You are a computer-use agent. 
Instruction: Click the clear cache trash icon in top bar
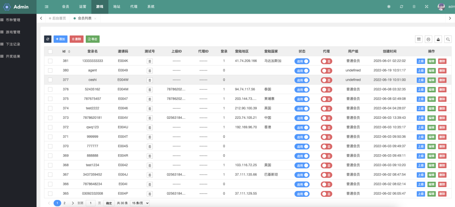414,7
